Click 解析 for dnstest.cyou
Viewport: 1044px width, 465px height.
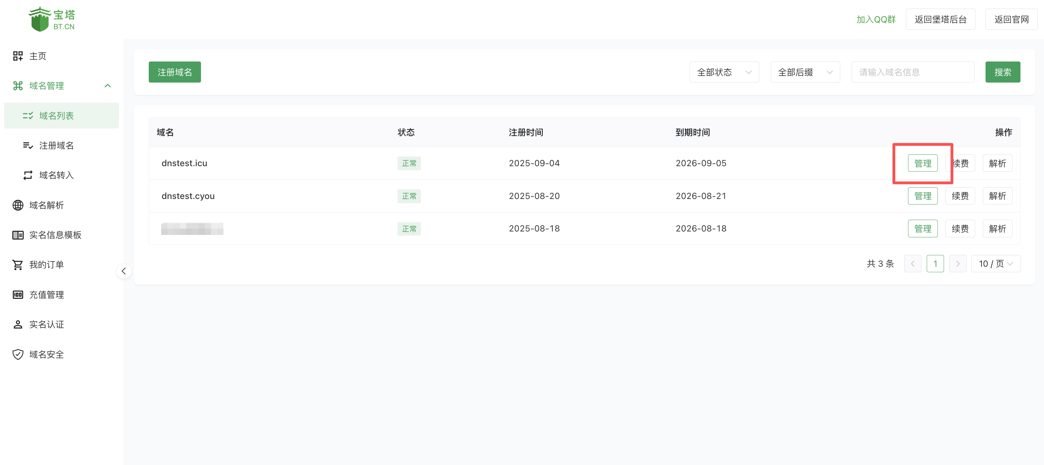[997, 196]
